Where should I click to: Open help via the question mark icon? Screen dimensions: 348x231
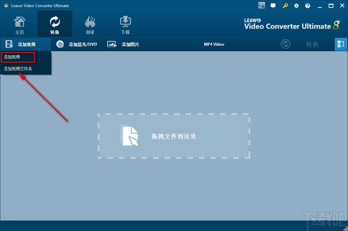point(308,5)
